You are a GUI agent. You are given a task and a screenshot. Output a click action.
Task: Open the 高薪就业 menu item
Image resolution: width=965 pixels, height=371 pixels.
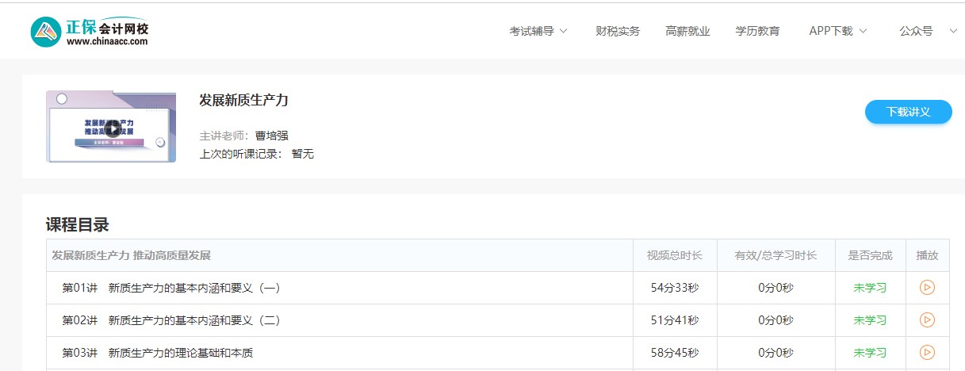point(687,32)
